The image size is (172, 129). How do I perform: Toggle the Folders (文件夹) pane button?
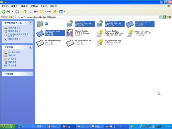click(x=45, y=11)
